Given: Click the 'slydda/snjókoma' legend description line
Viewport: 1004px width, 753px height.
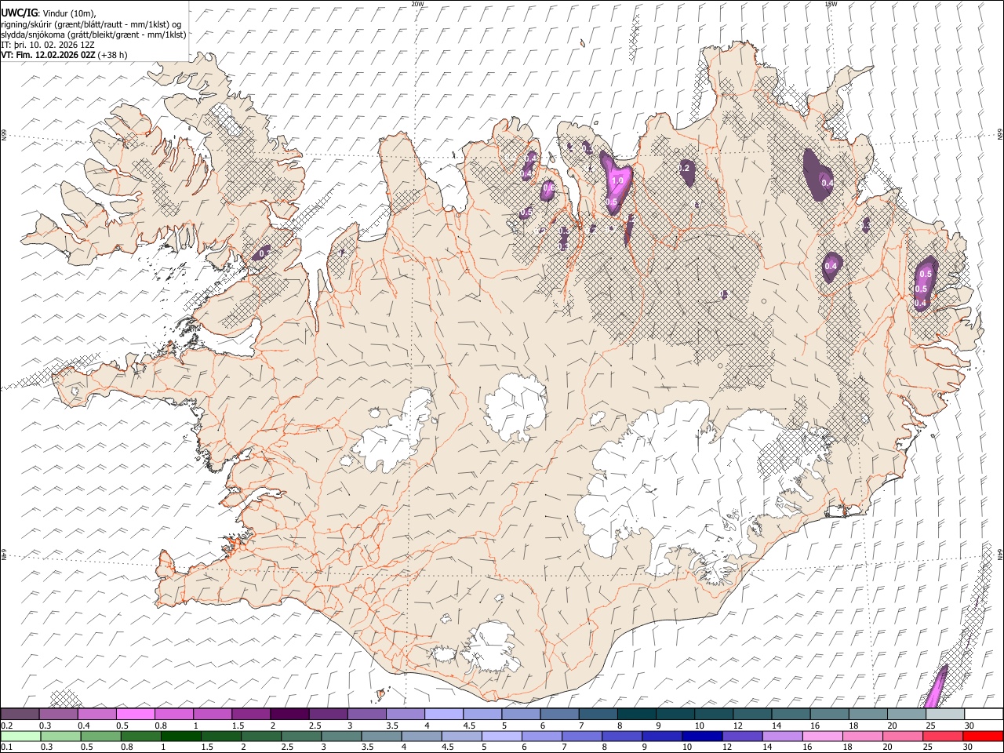Looking at the screenshot, I should click(x=93, y=34).
